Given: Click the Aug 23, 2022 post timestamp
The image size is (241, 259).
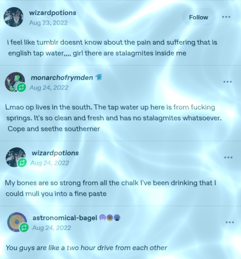Looking at the screenshot, I should click(x=48, y=23).
